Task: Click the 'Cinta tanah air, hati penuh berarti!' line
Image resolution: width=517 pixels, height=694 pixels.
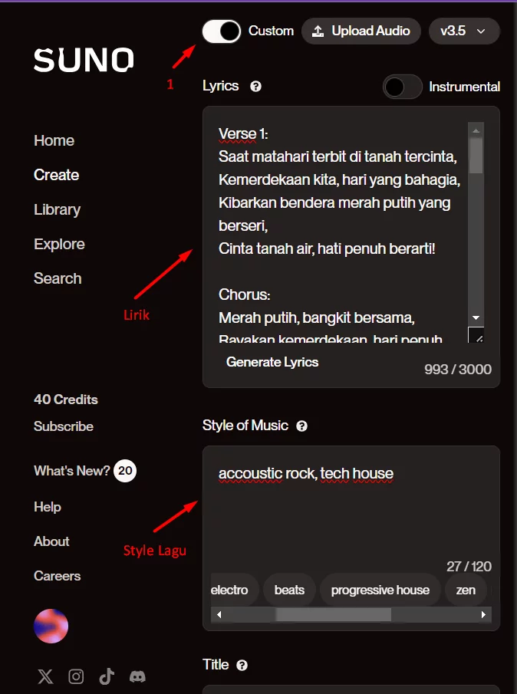Action: (327, 248)
